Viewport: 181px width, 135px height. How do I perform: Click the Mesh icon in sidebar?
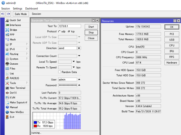(x=7, y=39)
